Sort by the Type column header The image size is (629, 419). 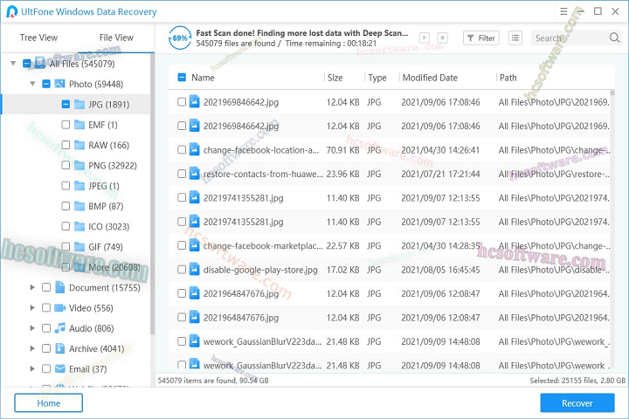pos(377,78)
